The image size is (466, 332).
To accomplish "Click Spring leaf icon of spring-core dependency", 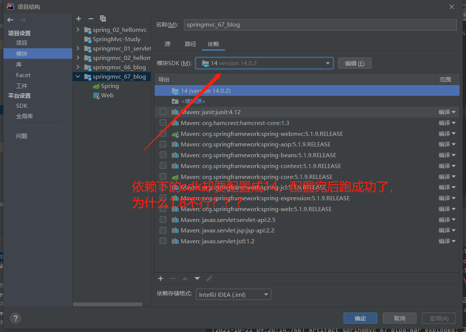I will [175, 177].
